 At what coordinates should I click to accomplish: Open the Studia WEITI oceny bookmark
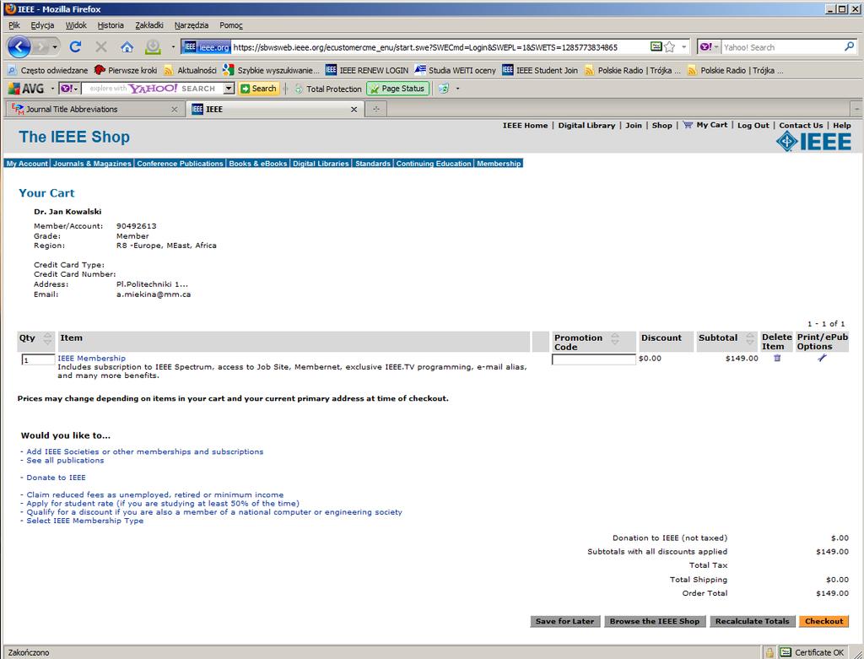pyautogui.click(x=455, y=70)
